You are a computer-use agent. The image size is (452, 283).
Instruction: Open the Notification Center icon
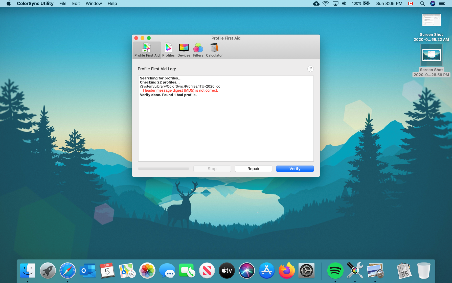point(442,4)
